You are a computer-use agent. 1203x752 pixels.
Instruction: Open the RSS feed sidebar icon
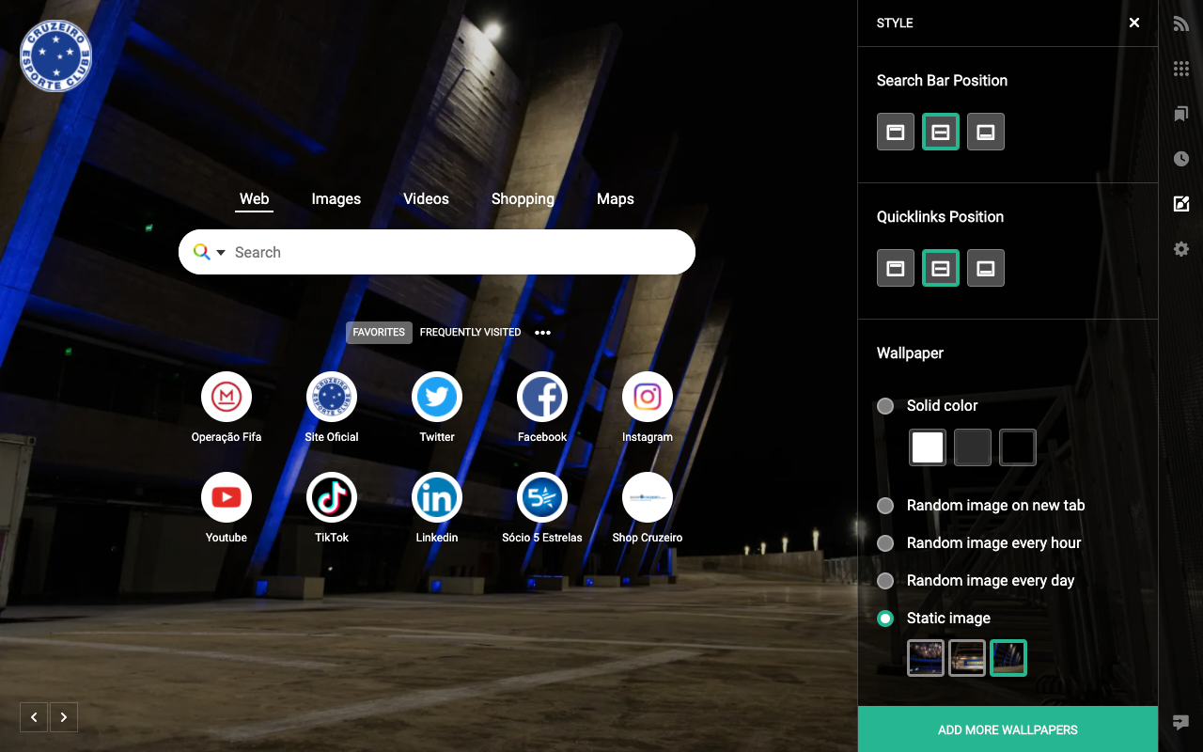click(1181, 23)
